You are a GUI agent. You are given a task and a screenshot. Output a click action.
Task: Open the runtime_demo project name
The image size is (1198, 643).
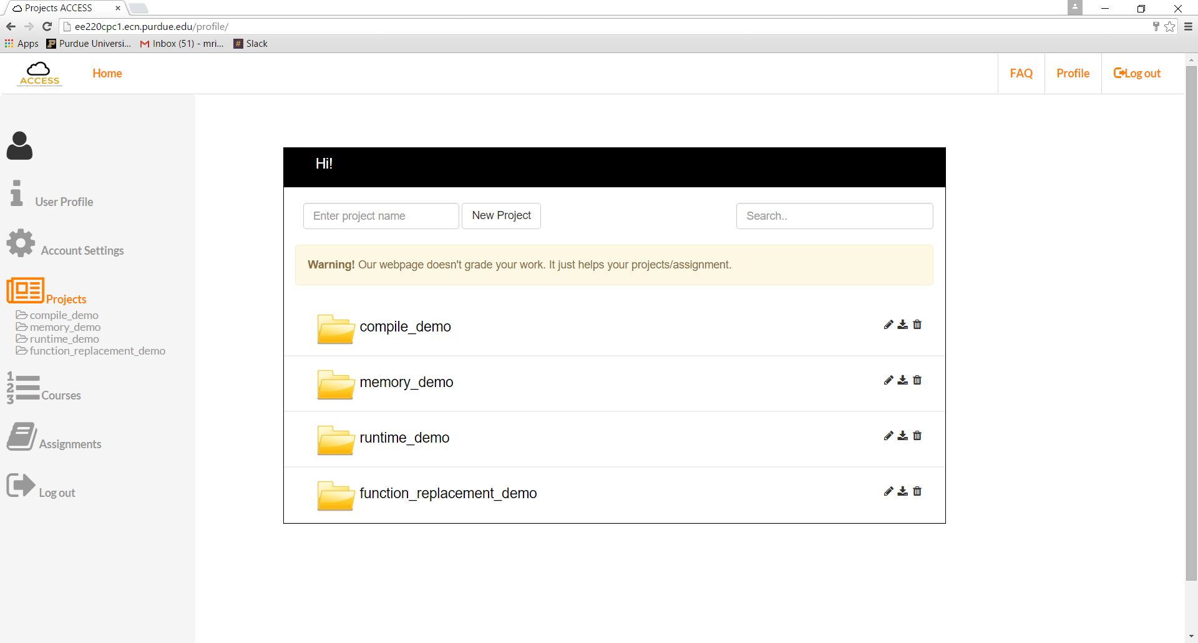coord(404,438)
